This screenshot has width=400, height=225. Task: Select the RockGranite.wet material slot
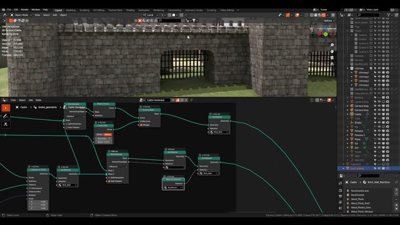click(x=369, y=191)
